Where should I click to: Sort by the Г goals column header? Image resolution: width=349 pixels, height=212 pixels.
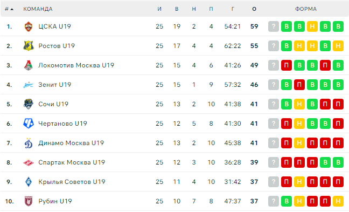[233, 9]
